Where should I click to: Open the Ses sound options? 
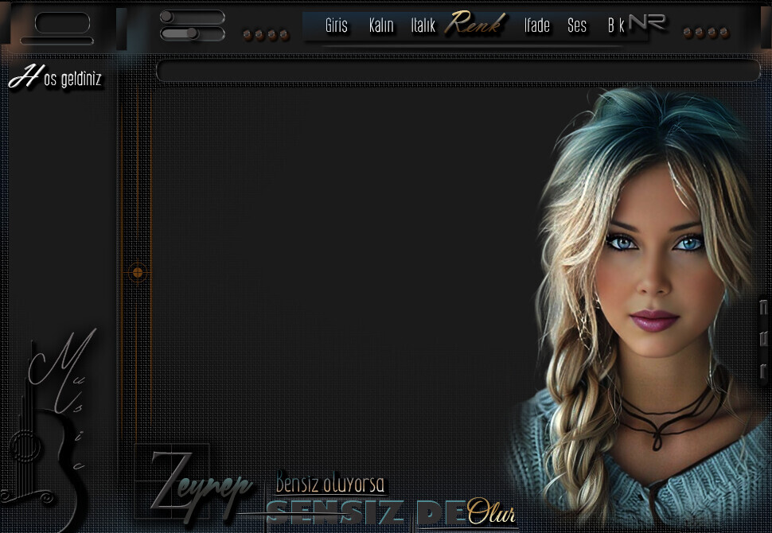[x=577, y=26]
